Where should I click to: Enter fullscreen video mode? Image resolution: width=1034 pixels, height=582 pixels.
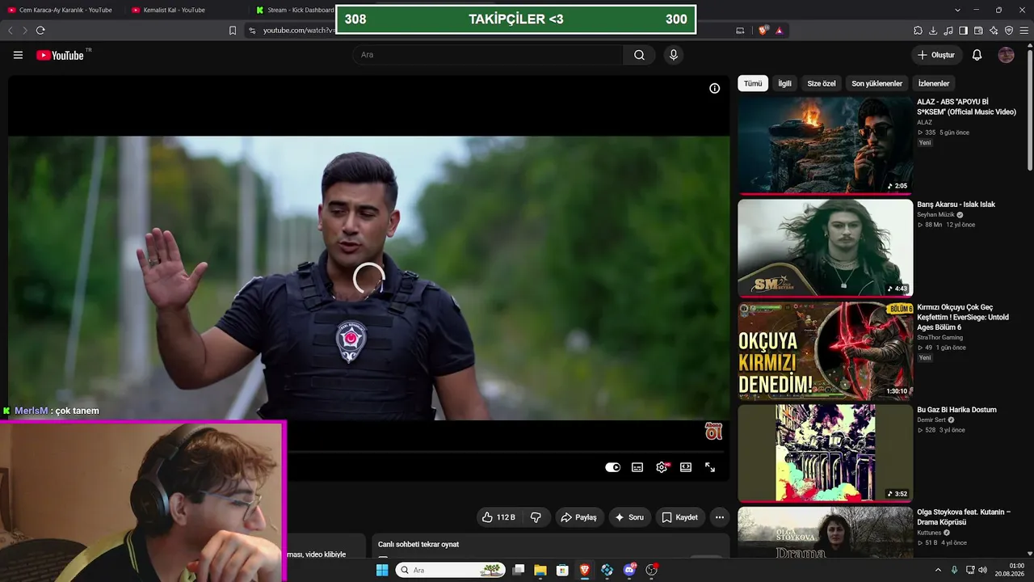click(710, 467)
